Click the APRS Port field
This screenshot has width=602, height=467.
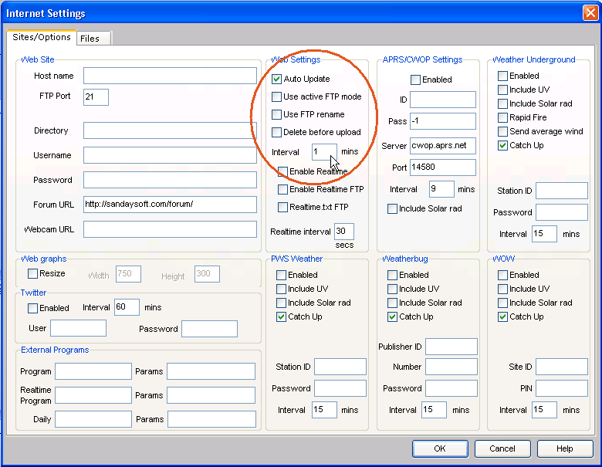coord(443,168)
